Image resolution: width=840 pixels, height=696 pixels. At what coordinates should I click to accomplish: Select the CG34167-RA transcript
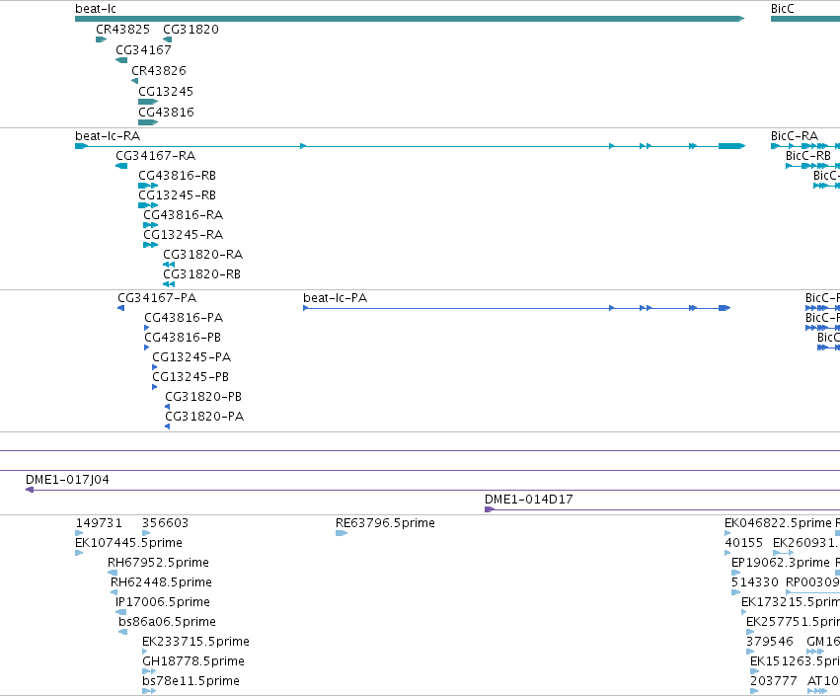pyautogui.click(x=121, y=166)
